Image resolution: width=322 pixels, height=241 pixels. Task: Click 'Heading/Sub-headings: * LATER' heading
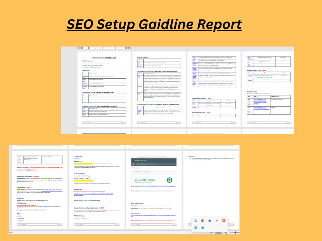point(202,98)
